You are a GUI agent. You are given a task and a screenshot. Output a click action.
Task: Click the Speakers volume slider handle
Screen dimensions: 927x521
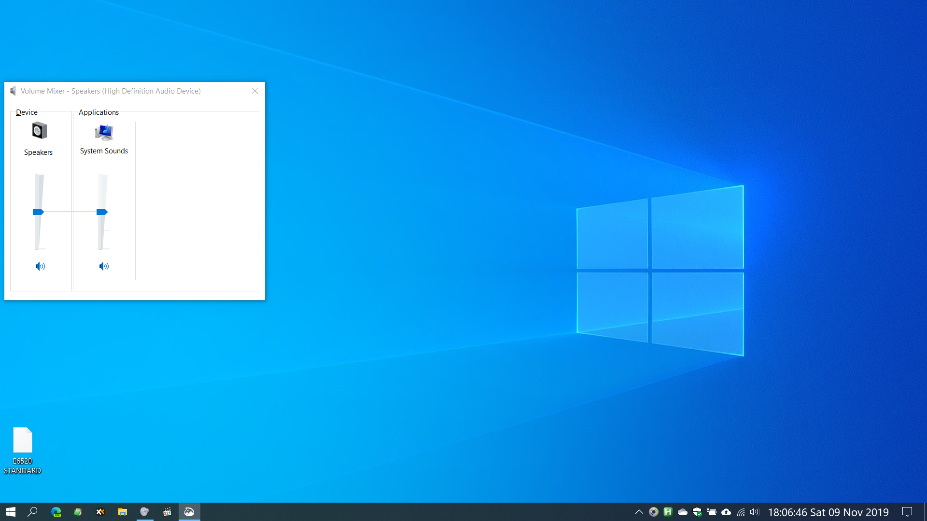[x=38, y=212]
